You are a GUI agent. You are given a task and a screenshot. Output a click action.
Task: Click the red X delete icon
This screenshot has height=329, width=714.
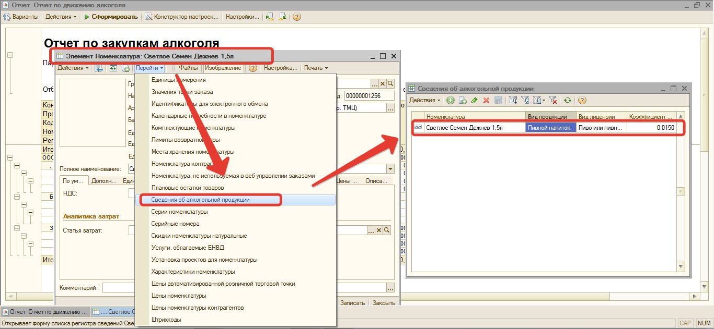pyautogui.click(x=486, y=100)
